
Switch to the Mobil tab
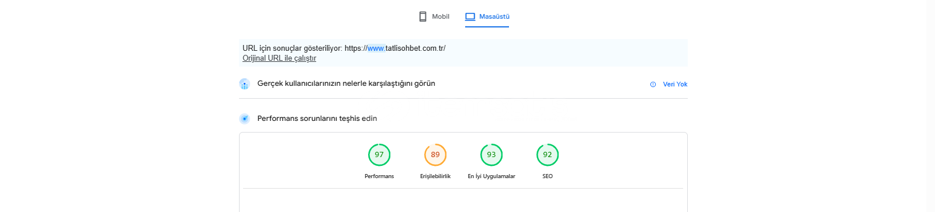coord(434,16)
